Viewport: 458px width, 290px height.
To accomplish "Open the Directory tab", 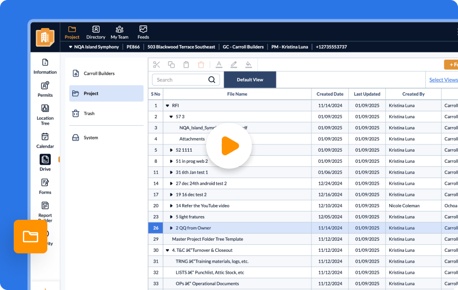I will (96, 33).
